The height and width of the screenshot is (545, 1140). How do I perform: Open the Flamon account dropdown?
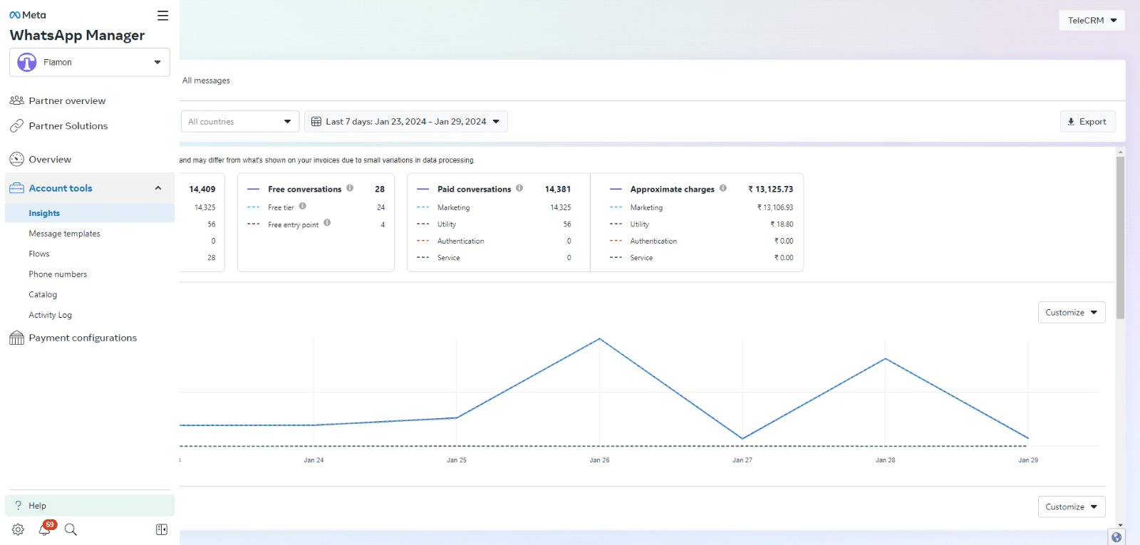tap(90, 62)
